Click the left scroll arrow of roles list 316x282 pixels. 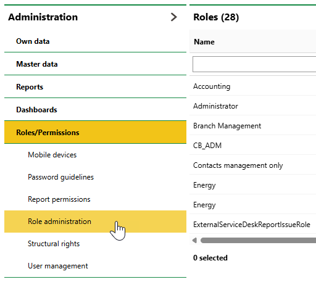tap(194, 240)
